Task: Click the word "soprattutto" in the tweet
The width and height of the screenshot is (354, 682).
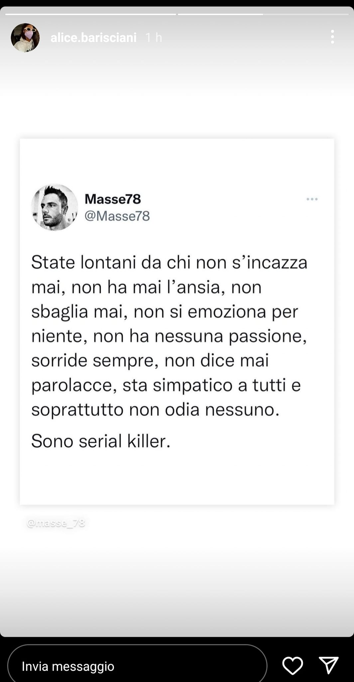Action: 77,410
